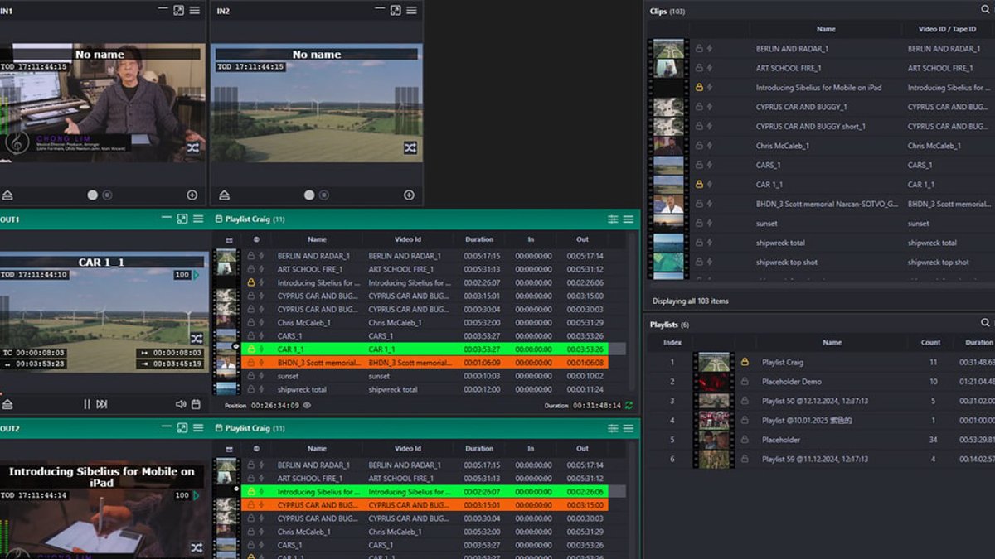The image size is (995, 559).
Task: Select the shipwreck top shot clip
Action: 821,263
